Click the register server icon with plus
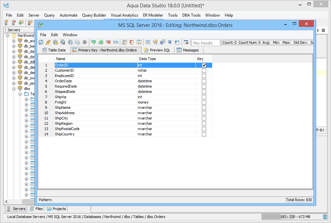This screenshot has width=331, height=223. point(7,22)
